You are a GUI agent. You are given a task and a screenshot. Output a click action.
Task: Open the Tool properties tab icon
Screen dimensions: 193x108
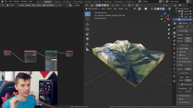(x=174, y=28)
